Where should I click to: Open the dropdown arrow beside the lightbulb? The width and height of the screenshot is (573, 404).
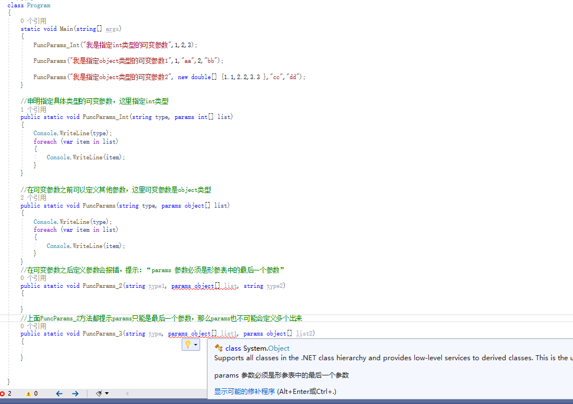pyautogui.click(x=196, y=345)
